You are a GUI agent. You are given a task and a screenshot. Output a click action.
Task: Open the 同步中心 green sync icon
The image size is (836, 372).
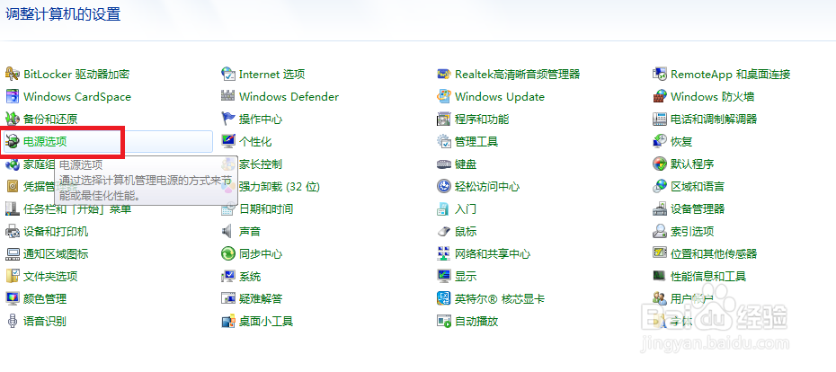click(228, 253)
